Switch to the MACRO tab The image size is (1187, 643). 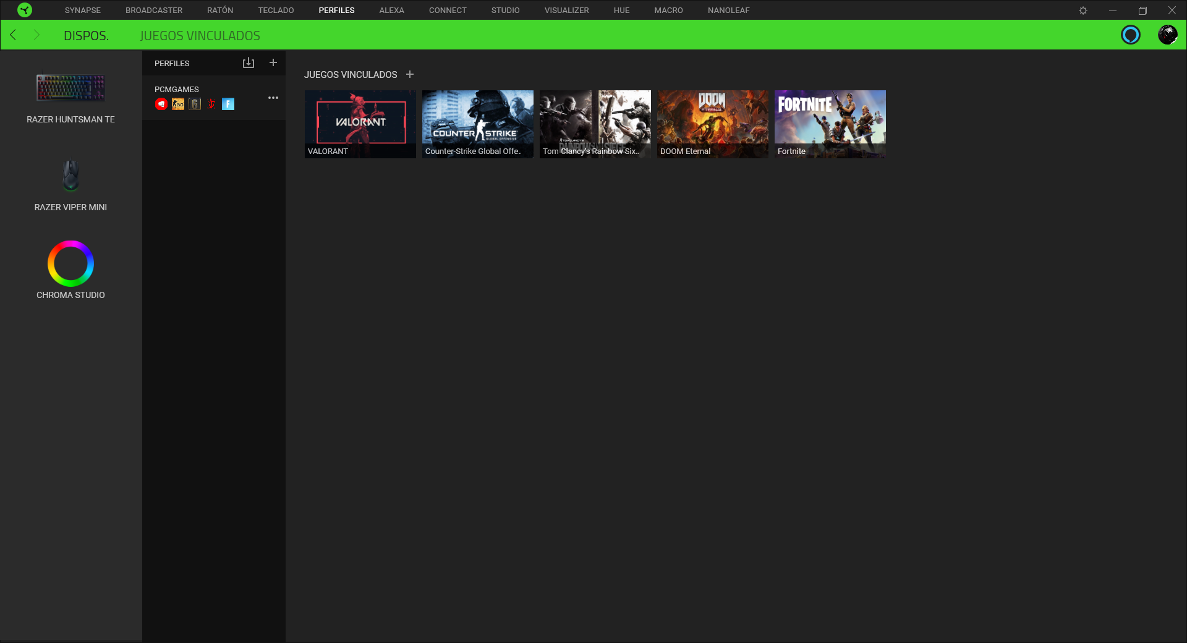[x=668, y=11]
